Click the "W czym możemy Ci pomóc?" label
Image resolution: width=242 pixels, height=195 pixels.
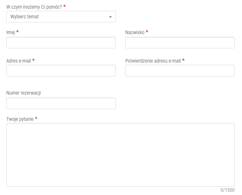click(x=34, y=7)
